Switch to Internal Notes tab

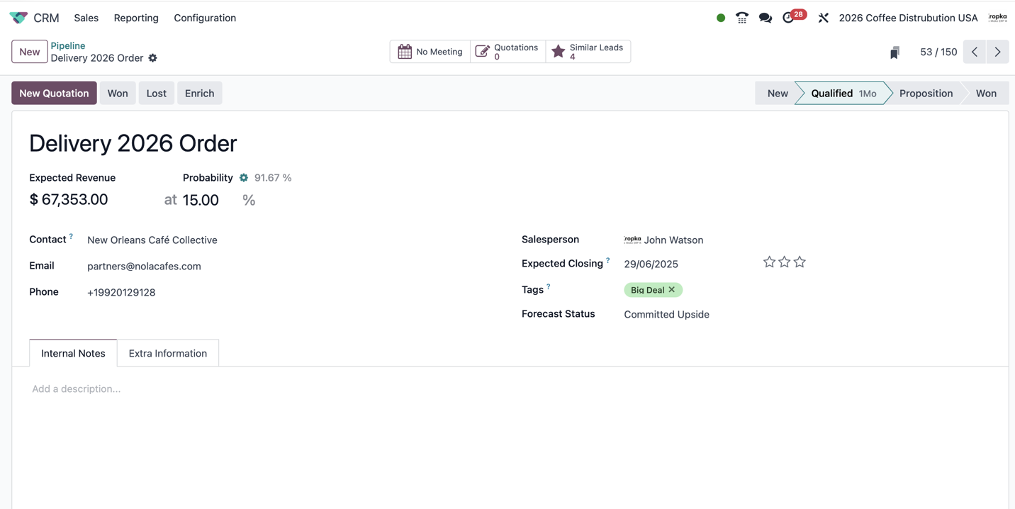coord(73,353)
